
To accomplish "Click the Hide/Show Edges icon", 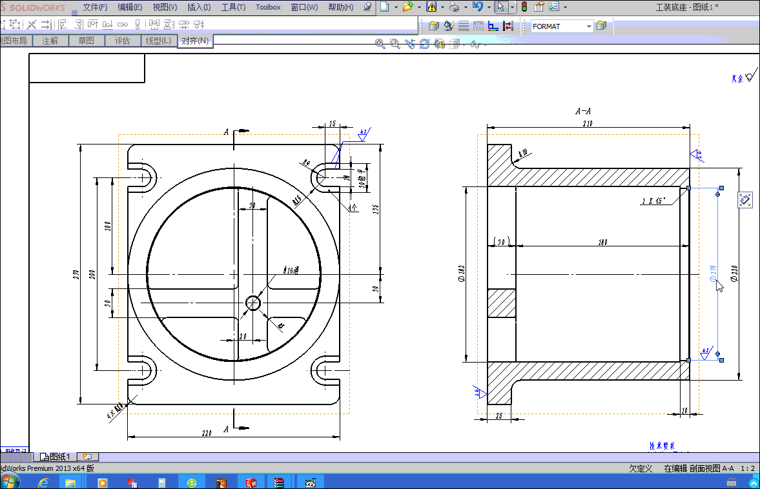I will point(508,26).
